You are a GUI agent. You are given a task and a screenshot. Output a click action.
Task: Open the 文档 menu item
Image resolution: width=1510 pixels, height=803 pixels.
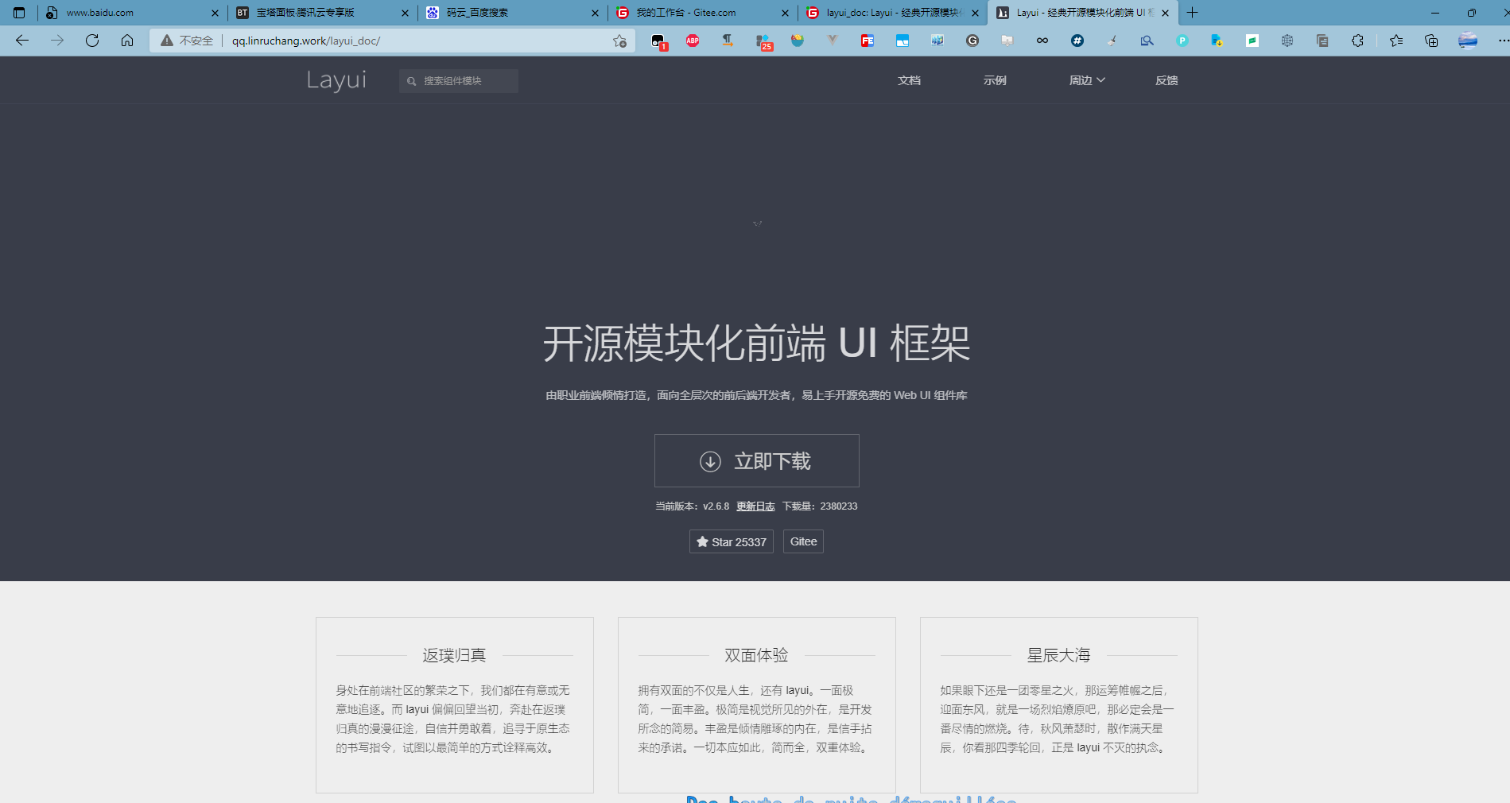tap(909, 80)
